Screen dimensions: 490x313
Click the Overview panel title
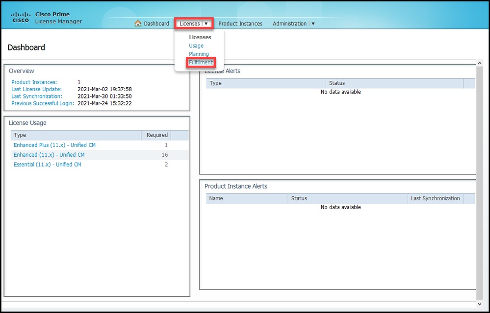(21, 71)
